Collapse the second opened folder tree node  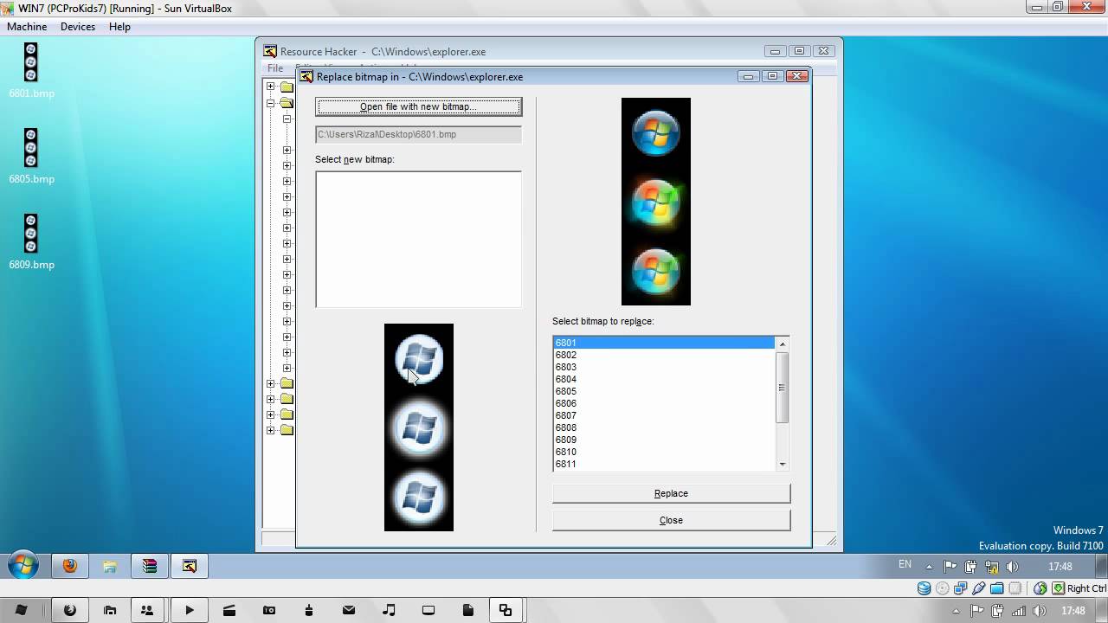pyautogui.click(x=271, y=103)
